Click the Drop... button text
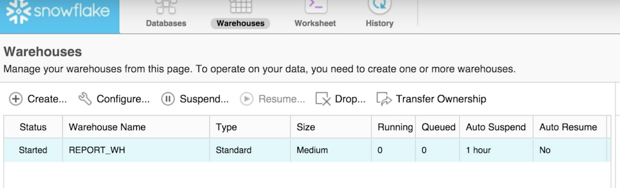Image resolution: width=620 pixels, height=188 pixels. click(350, 99)
